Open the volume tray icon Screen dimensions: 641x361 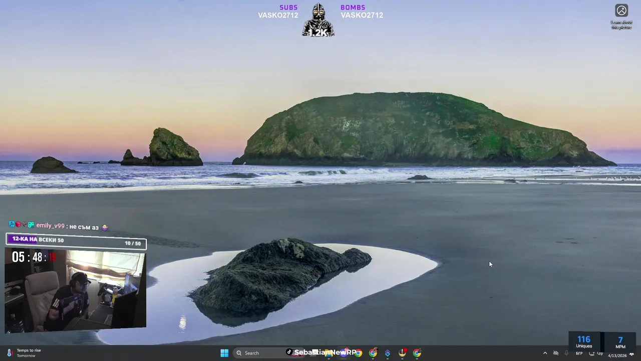(600, 353)
